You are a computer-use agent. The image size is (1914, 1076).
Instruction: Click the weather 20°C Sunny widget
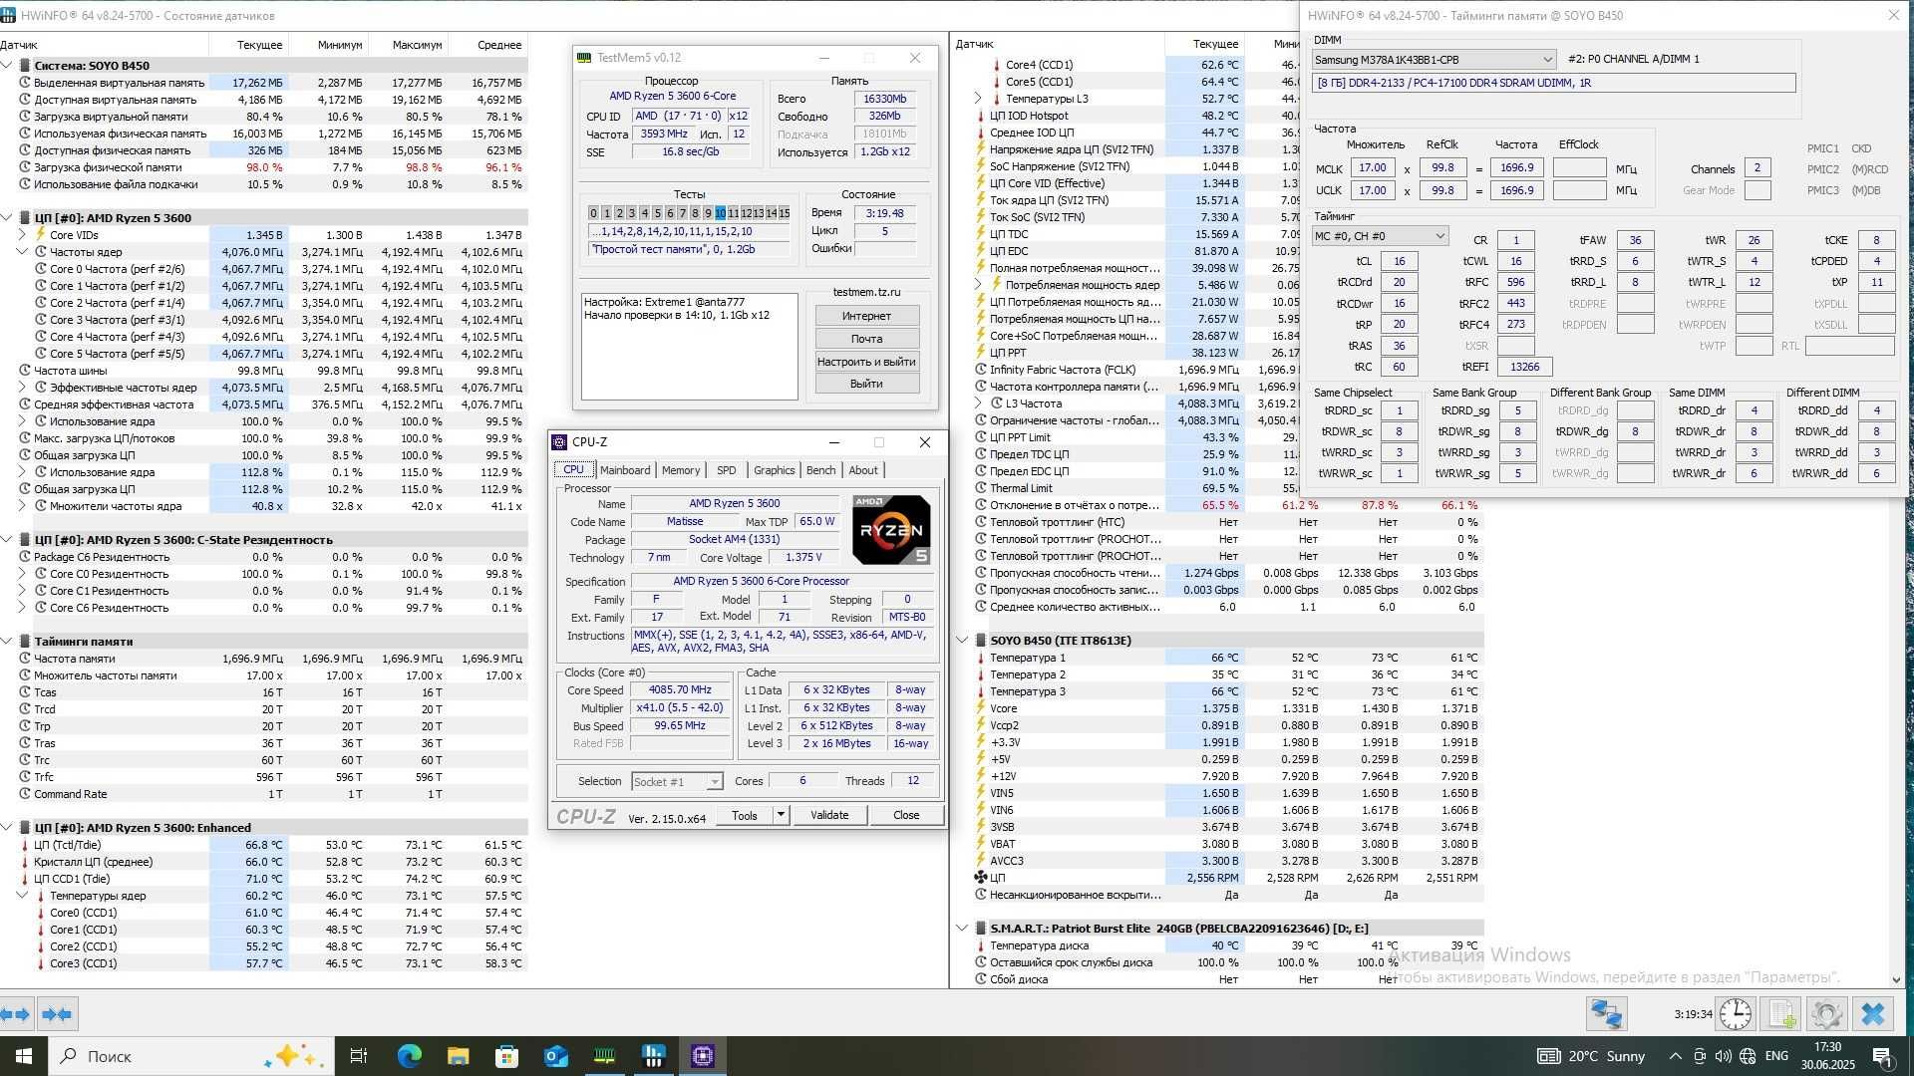coord(1591,1056)
